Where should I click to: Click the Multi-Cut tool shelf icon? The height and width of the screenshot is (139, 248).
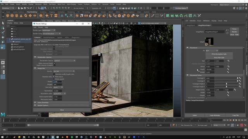[x=152, y=15]
